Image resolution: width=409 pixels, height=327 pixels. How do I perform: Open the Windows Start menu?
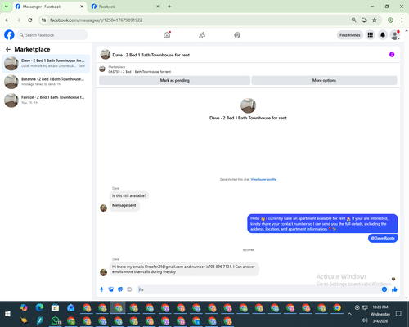pyautogui.click(x=7, y=314)
